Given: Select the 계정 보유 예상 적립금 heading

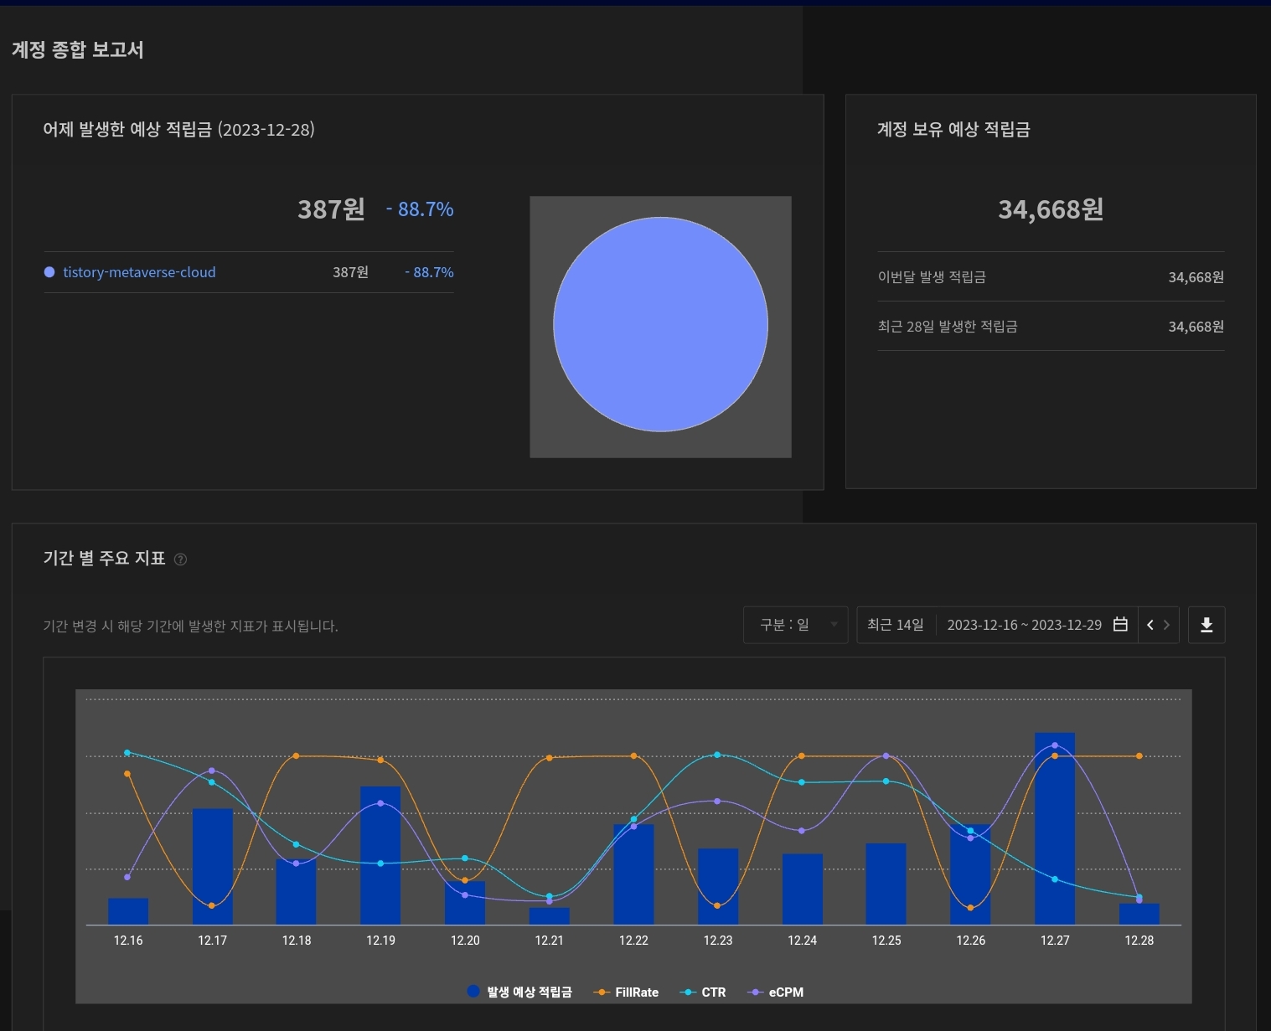Looking at the screenshot, I should (953, 130).
